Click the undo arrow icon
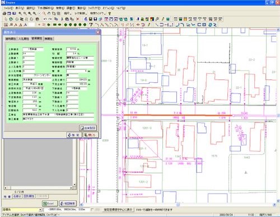The image size is (280, 217). point(45,19)
